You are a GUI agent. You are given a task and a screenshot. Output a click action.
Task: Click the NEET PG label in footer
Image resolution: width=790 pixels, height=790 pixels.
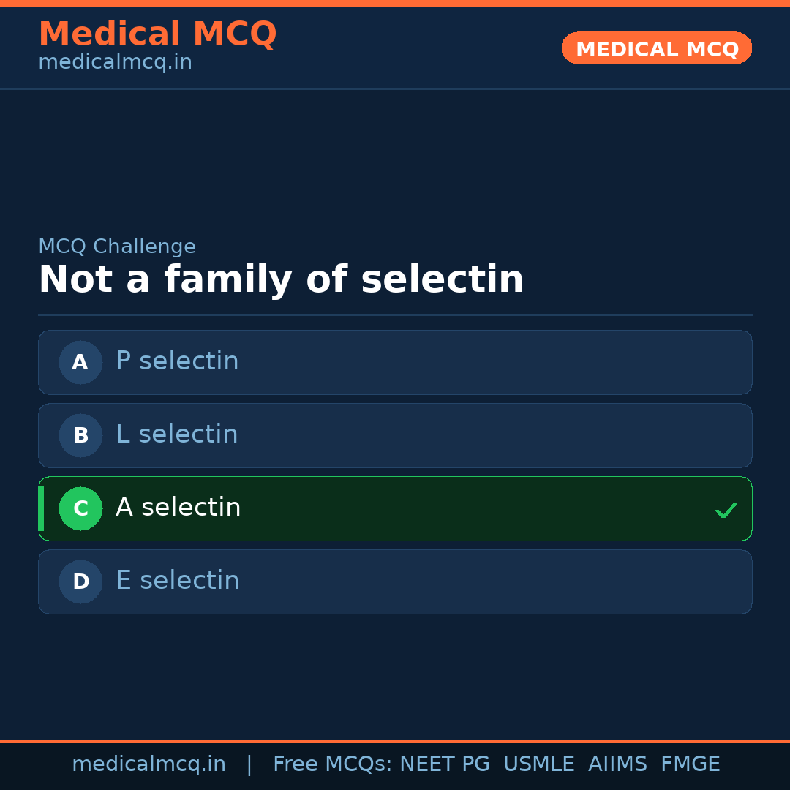coord(444,763)
